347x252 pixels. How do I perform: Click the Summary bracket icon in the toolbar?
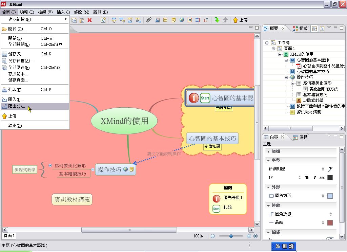198,20
